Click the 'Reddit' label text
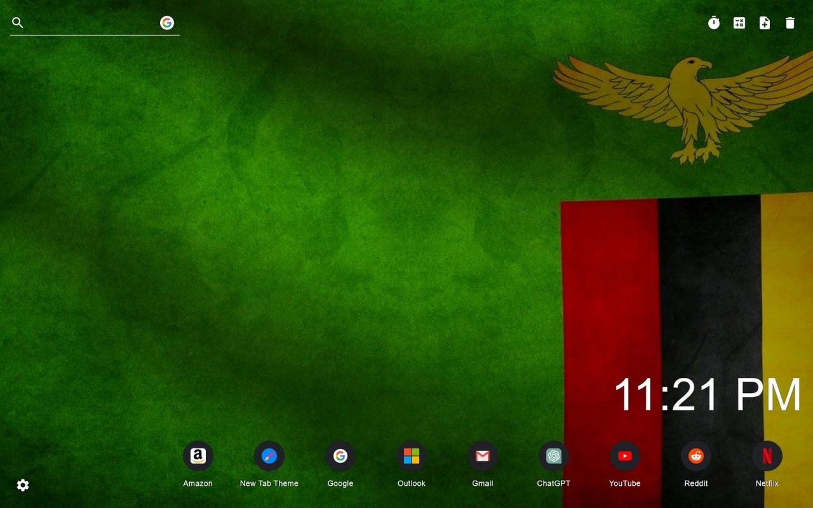The image size is (813, 508). 696,483
